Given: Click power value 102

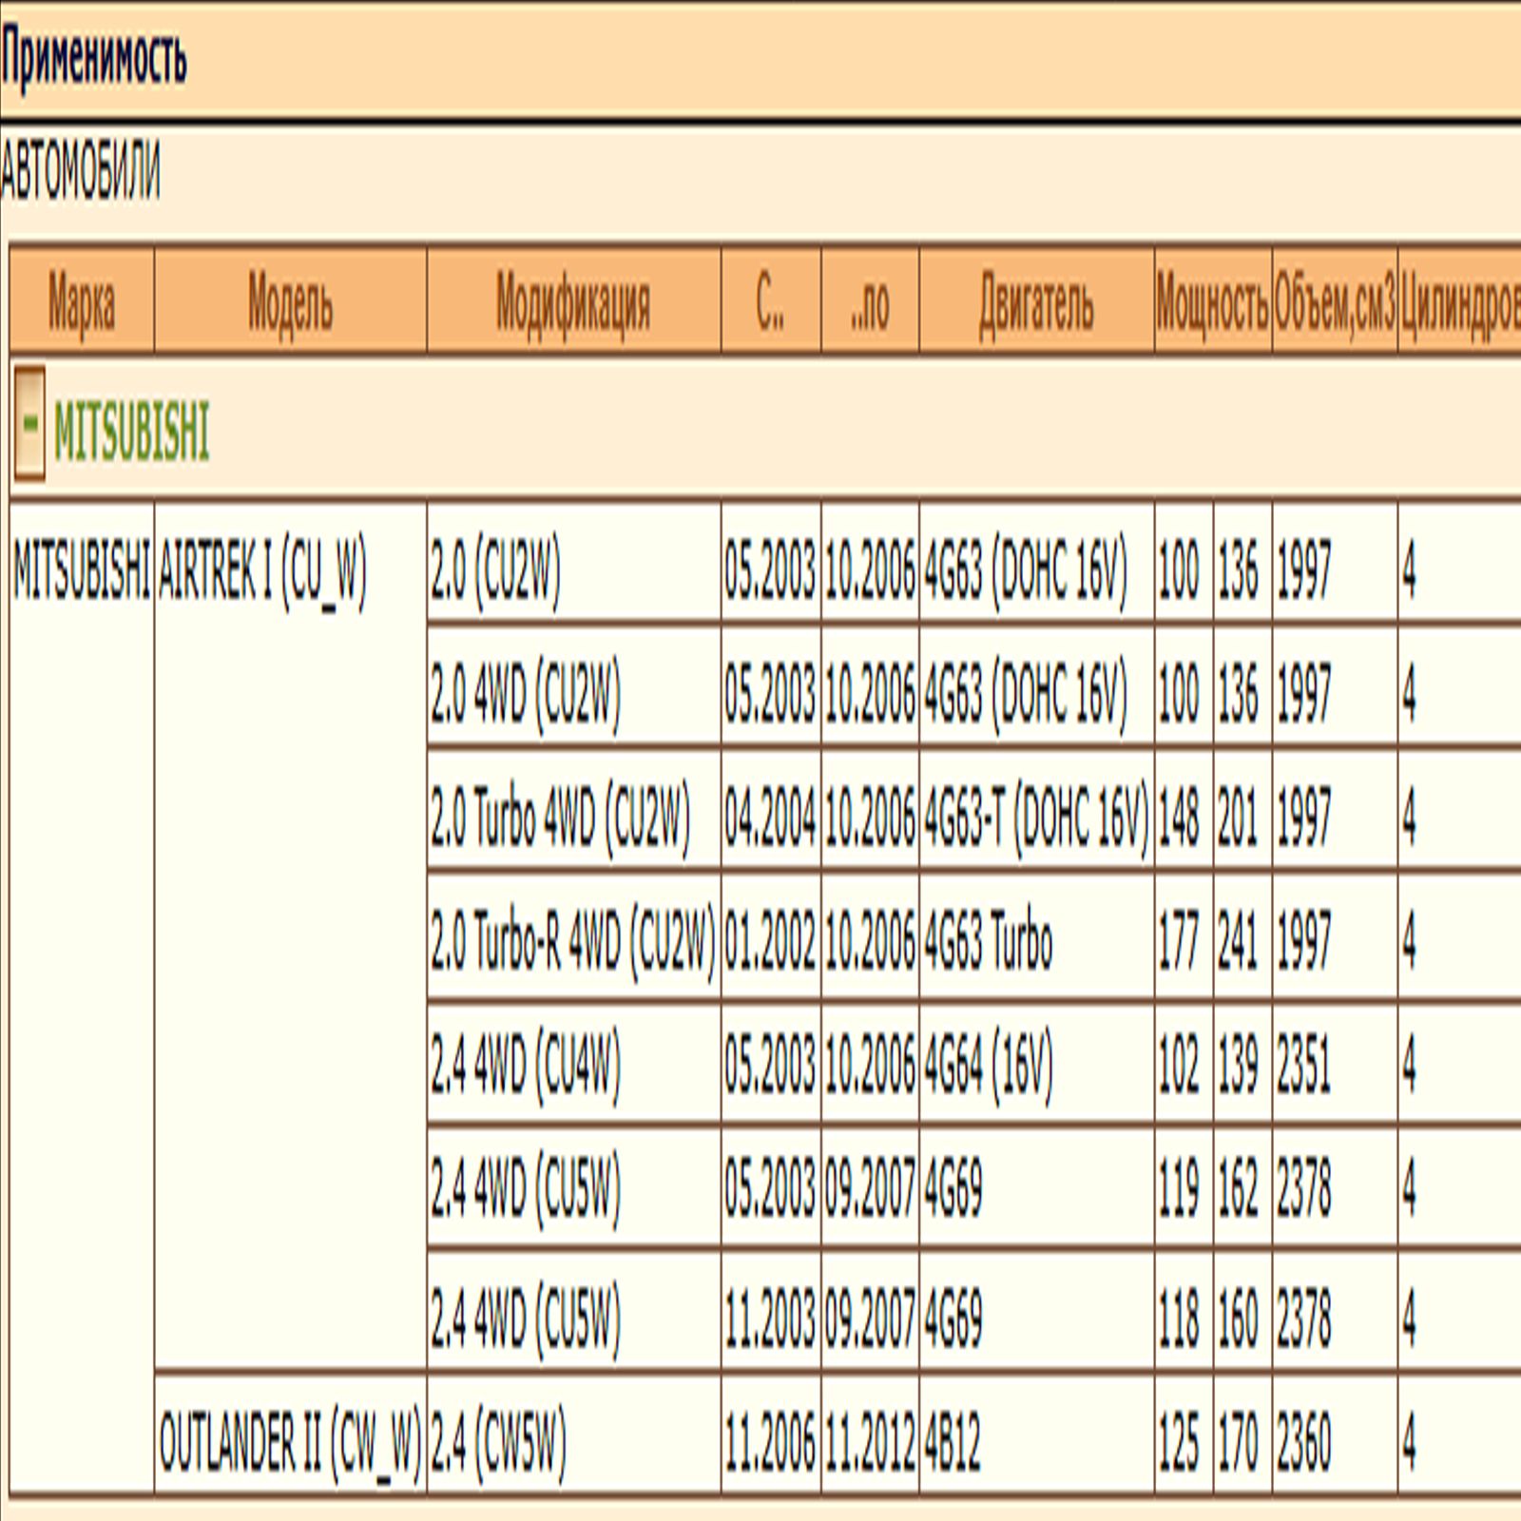Looking at the screenshot, I should (x=1179, y=1066).
